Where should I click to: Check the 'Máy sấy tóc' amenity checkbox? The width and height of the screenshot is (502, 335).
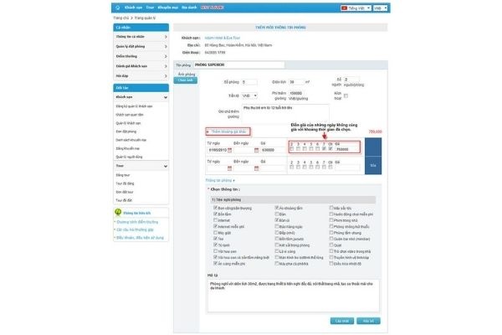coord(330,207)
